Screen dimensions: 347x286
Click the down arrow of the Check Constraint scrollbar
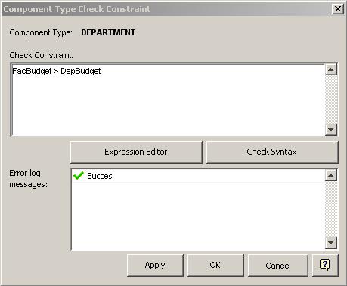point(331,130)
